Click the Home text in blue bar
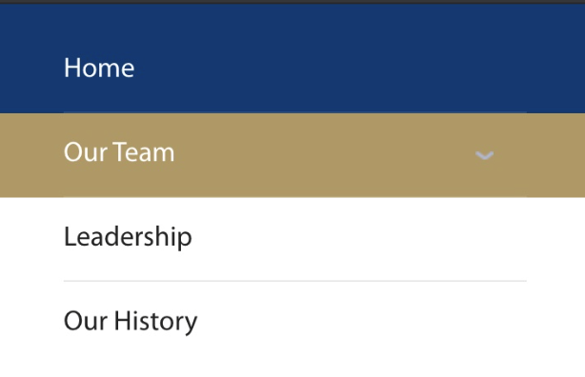The width and height of the screenshot is (585, 377). [99, 68]
